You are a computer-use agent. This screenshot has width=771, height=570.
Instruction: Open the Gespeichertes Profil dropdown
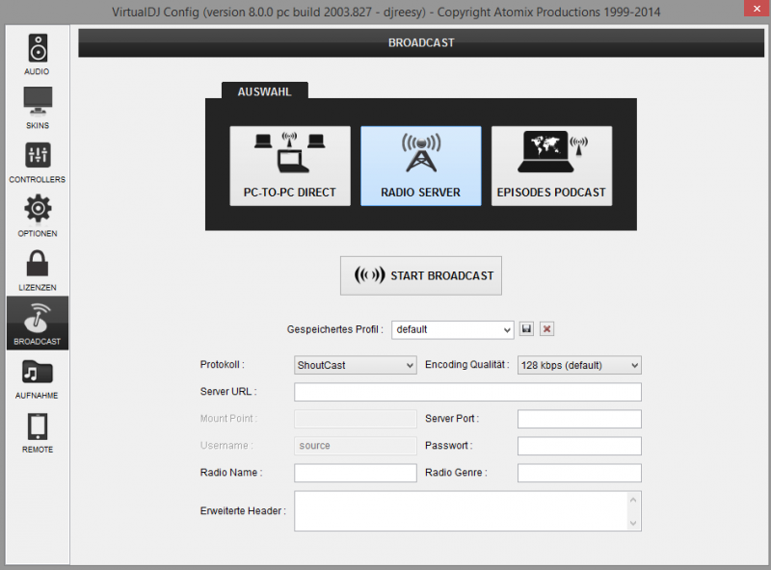pyautogui.click(x=452, y=329)
